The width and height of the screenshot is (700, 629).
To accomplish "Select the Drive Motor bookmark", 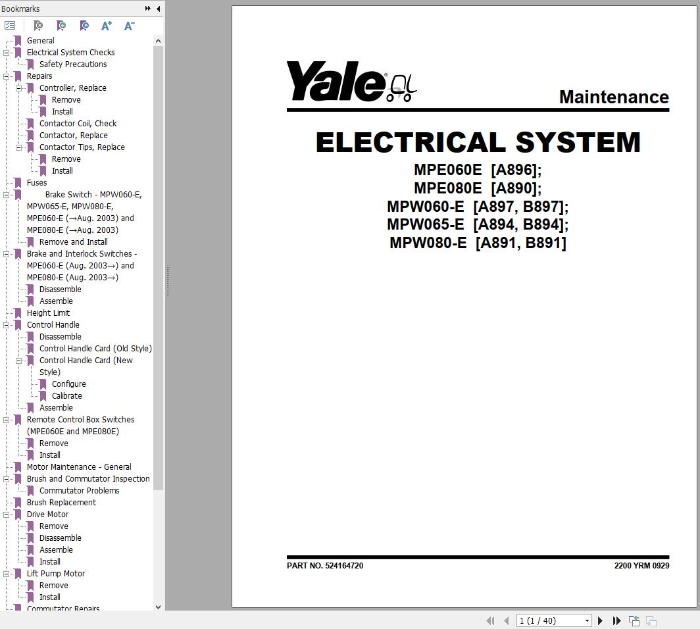I will 47,514.
